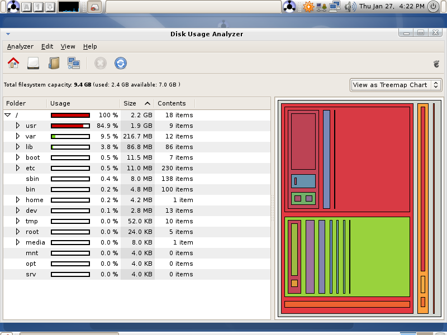Expand the dev folder
This screenshot has width=447, height=335.
pyautogui.click(x=18, y=210)
